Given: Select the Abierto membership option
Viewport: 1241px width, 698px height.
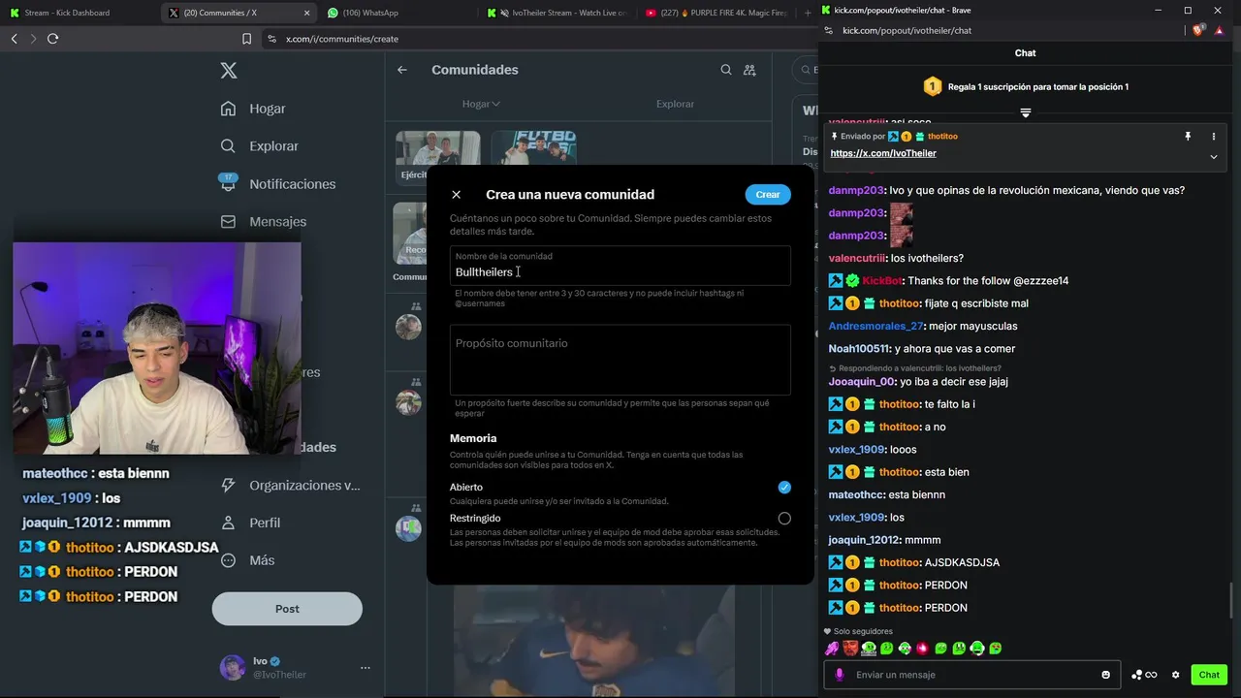Looking at the screenshot, I should pyautogui.click(x=784, y=487).
